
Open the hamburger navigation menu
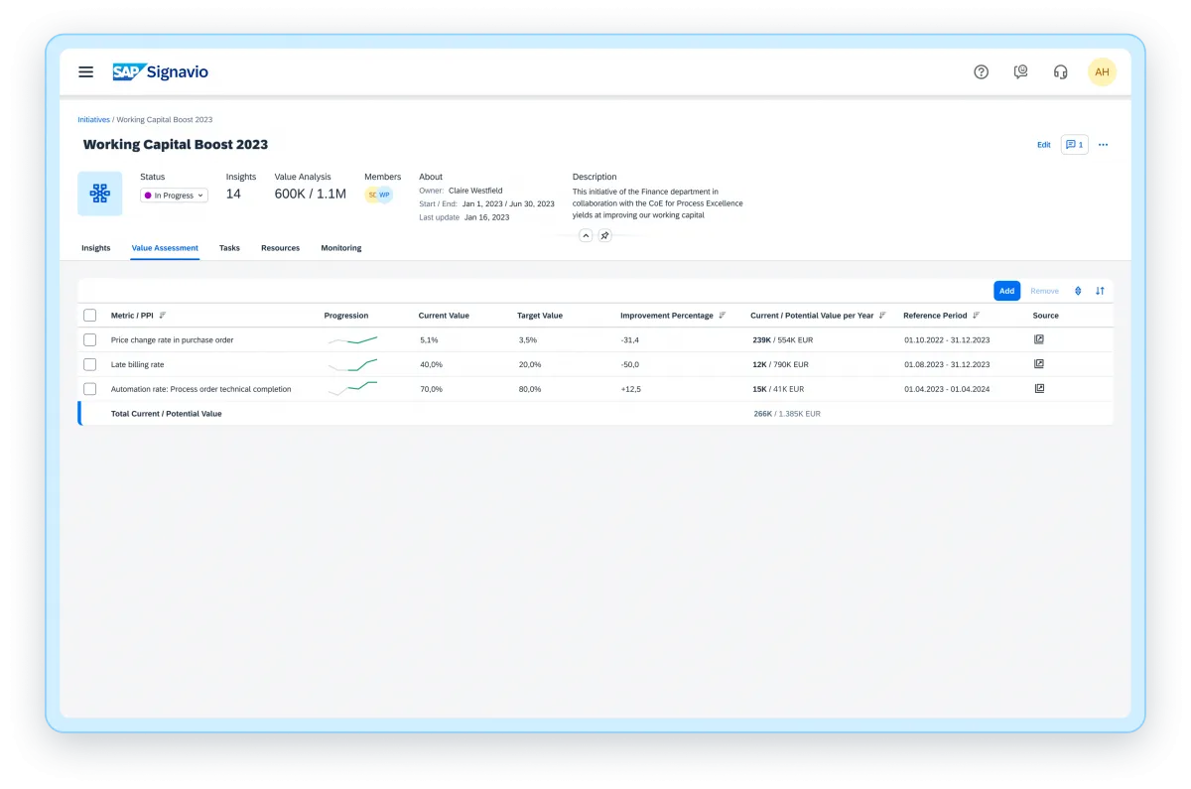86,71
